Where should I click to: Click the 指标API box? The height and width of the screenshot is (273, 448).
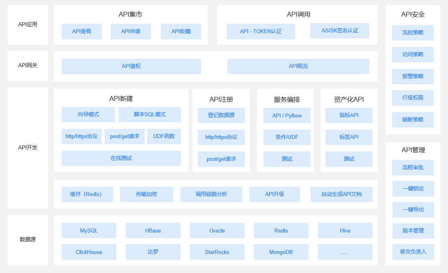tap(349, 115)
